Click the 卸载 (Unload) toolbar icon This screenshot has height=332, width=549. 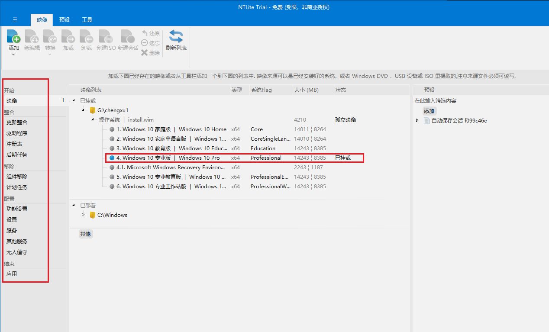(x=87, y=37)
